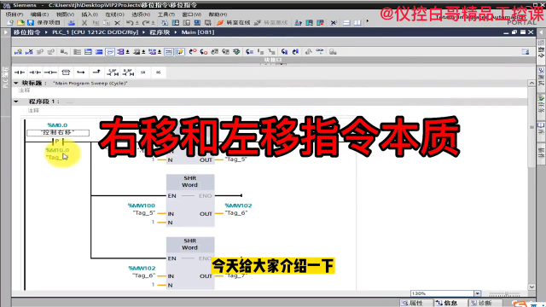Click the 转至在线 go online button
The width and height of the screenshot is (546, 307).
coord(234,23)
